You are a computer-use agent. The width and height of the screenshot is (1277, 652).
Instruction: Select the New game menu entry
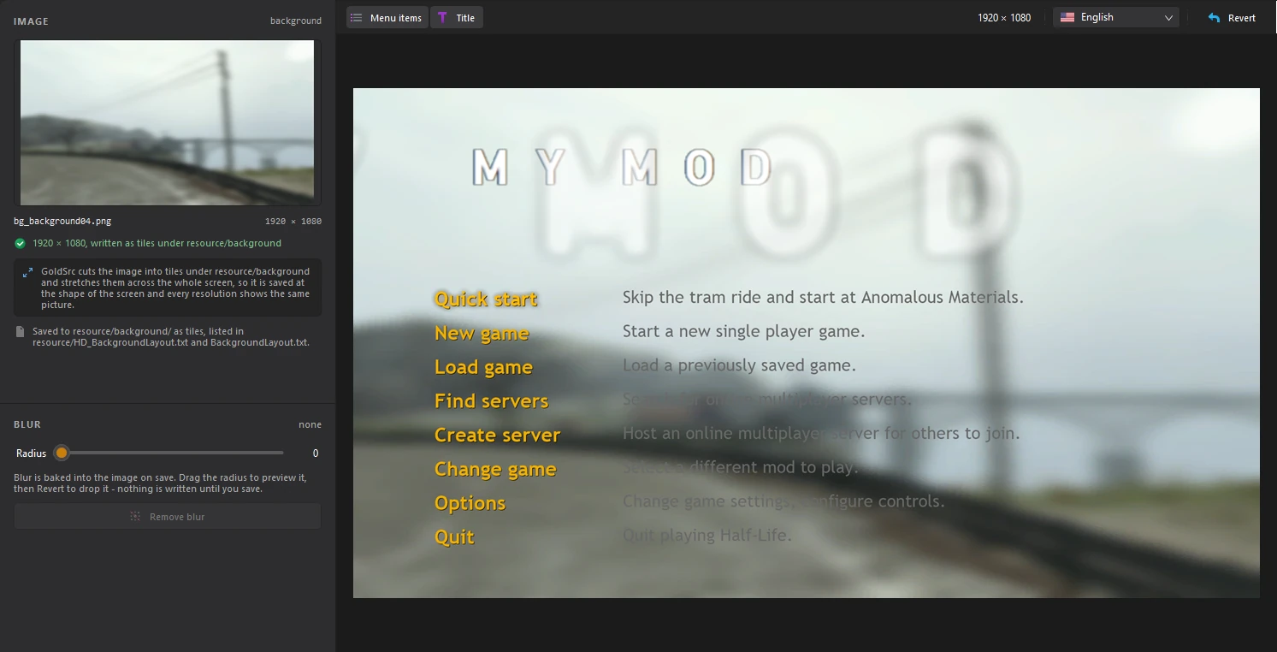point(482,333)
